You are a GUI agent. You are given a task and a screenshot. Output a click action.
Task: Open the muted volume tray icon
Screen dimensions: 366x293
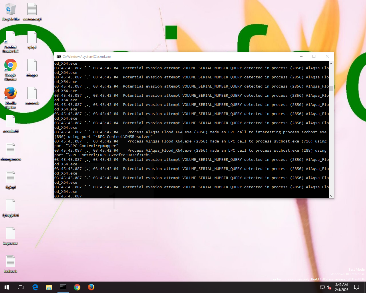click(x=329, y=287)
